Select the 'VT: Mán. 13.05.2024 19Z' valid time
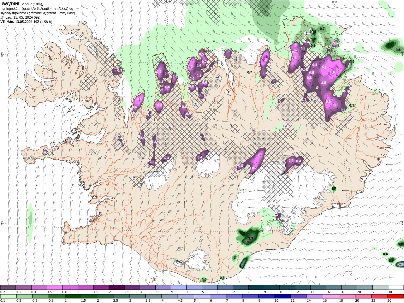The width and height of the screenshot is (404, 303). pyautogui.click(x=20, y=22)
